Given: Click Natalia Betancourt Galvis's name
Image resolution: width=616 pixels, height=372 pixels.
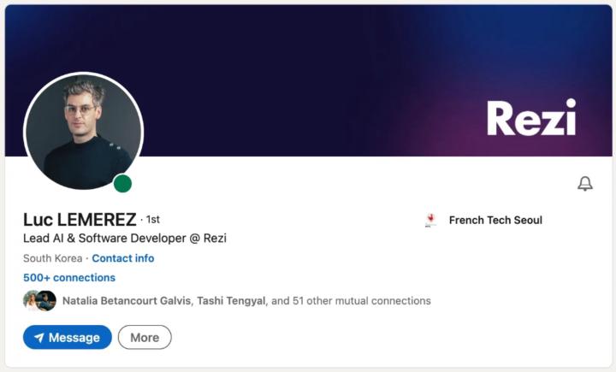Looking at the screenshot, I should [x=129, y=301].
